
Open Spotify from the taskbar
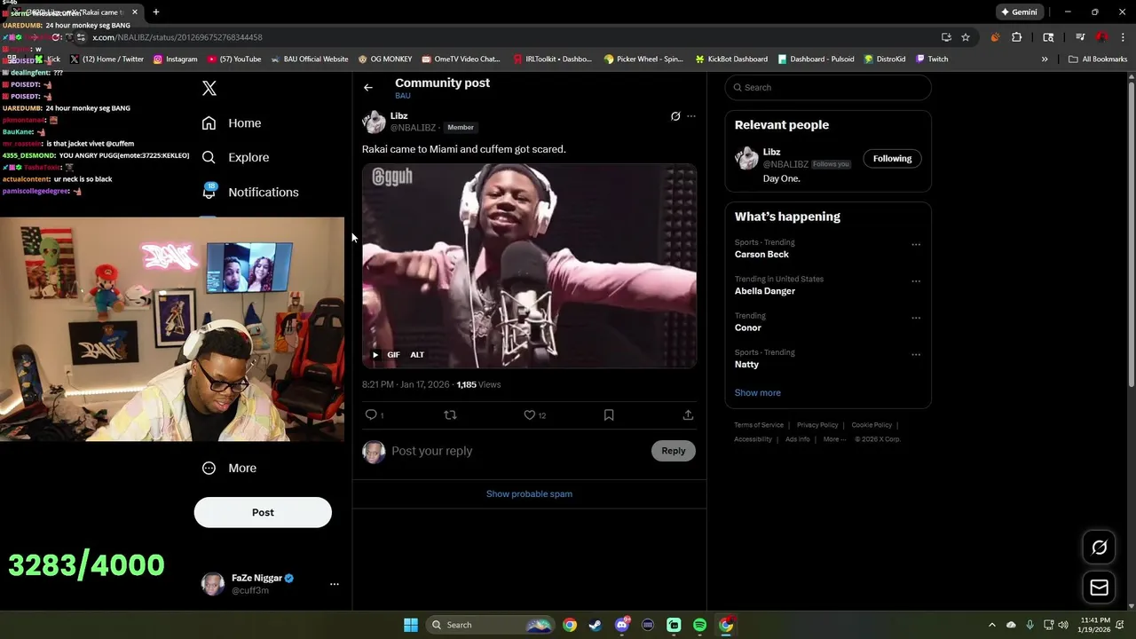point(699,625)
